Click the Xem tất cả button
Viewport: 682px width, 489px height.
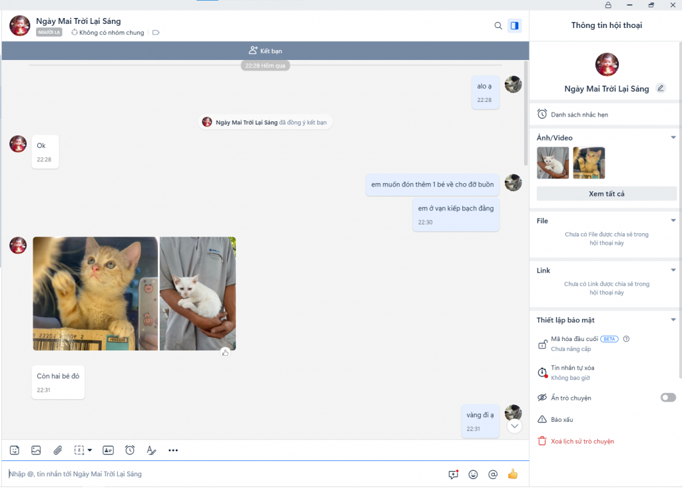pos(607,194)
